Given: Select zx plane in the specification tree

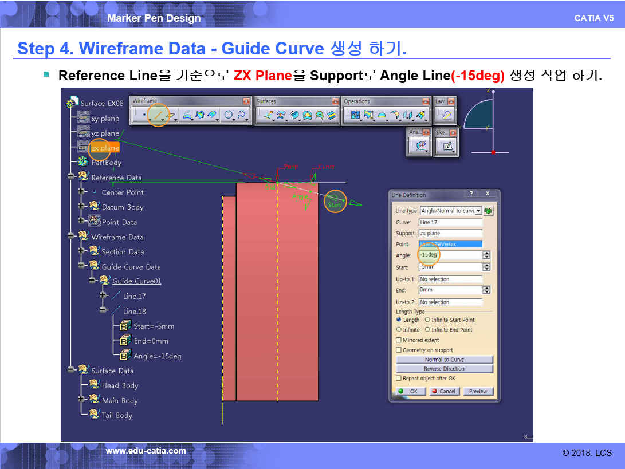Looking at the screenshot, I should (x=105, y=148).
